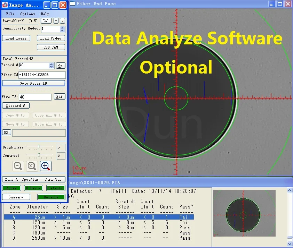Open the Help menu

click(x=45, y=14)
